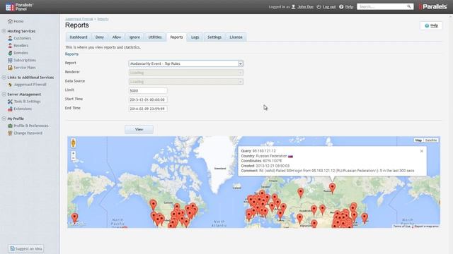Switch map to Map view
The height and width of the screenshot is (254, 453).
[x=418, y=140]
